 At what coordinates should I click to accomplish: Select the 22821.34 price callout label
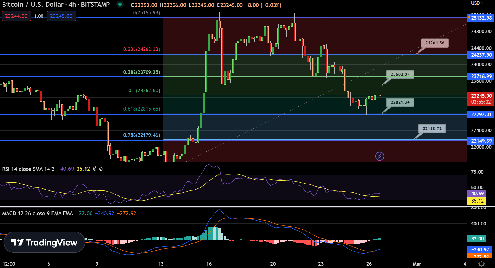[x=400, y=102]
